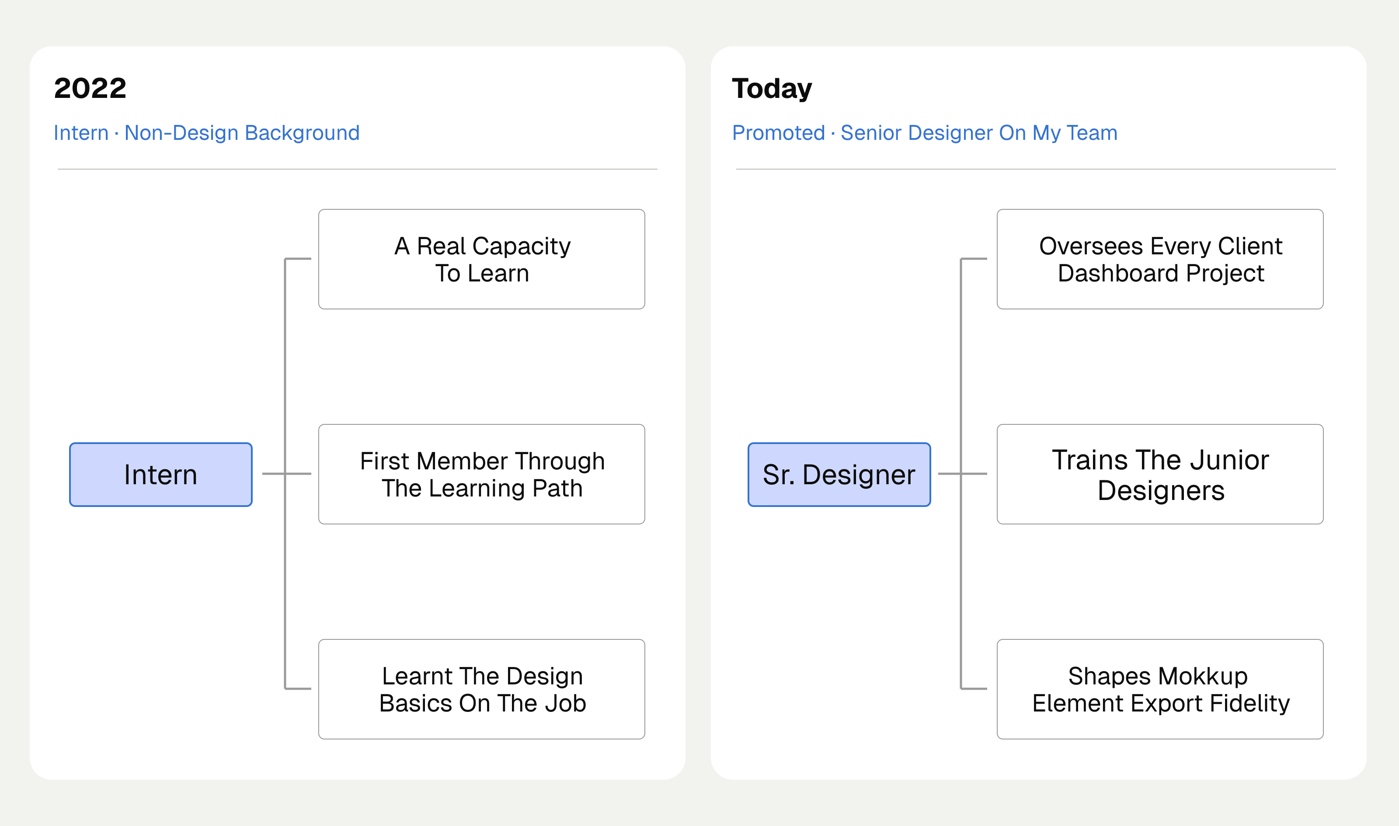Select 'Oversees Every Client Dashboard Project' box

[1160, 259]
